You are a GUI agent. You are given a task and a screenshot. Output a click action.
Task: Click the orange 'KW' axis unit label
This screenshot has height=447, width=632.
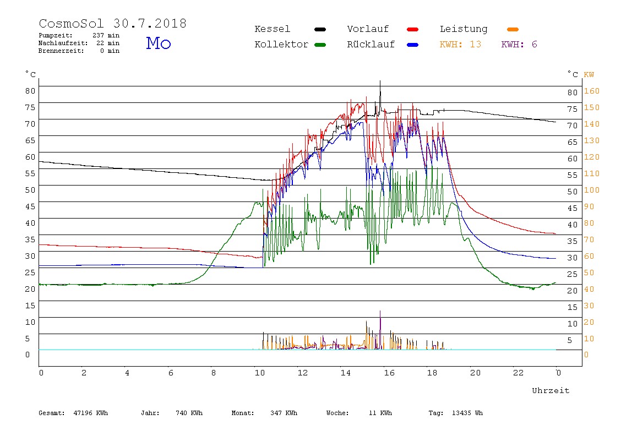tap(589, 74)
